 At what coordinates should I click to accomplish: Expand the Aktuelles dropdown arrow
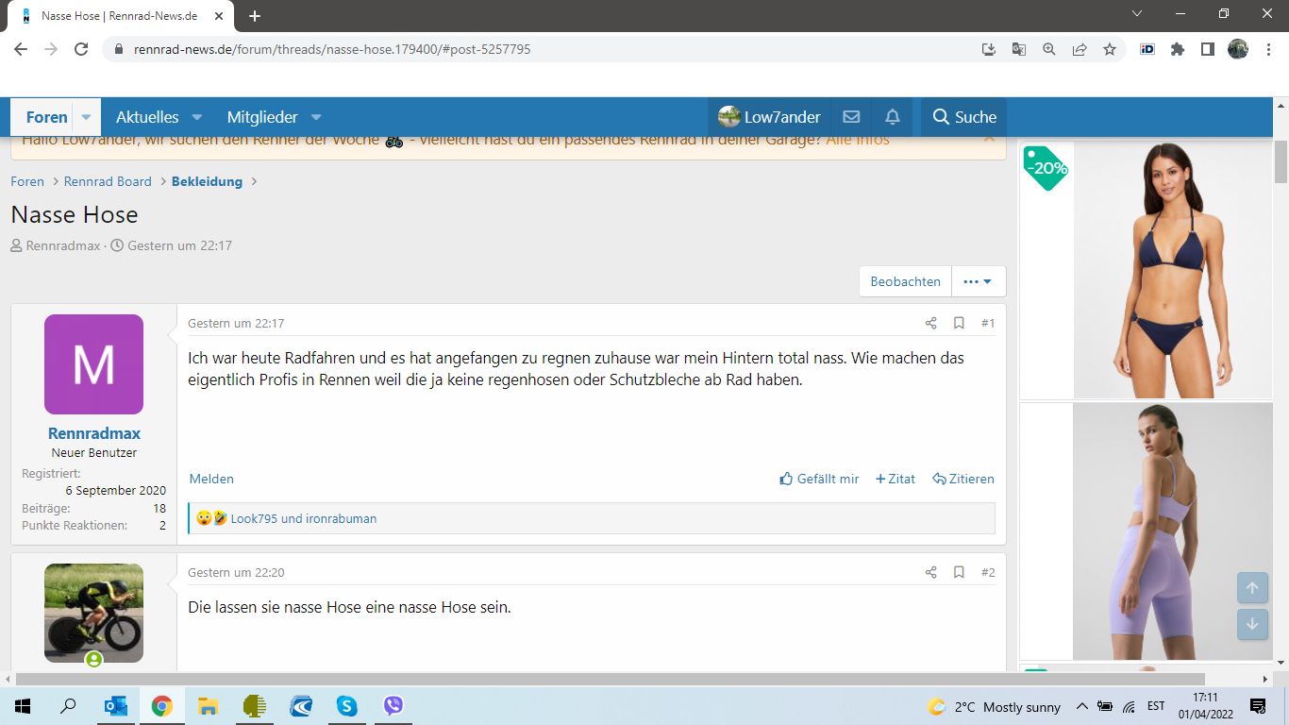(x=197, y=117)
